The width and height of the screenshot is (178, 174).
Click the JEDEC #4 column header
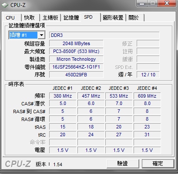coord(147,88)
